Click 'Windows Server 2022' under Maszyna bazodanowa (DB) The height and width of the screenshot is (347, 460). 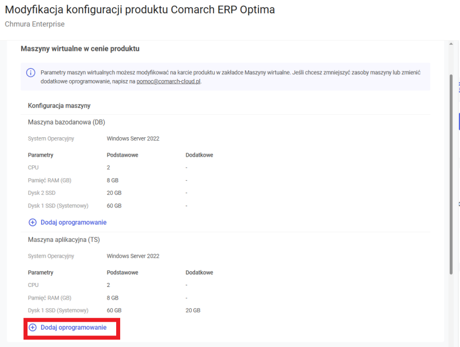[133, 138]
